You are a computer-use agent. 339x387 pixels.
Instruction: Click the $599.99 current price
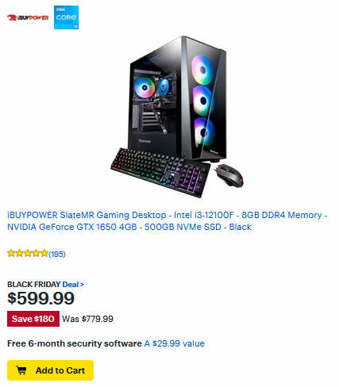(x=40, y=298)
